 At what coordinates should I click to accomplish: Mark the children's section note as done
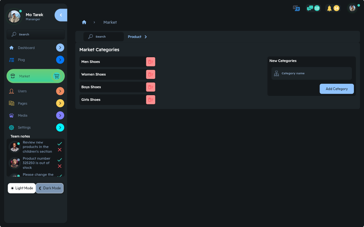click(60, 144)
